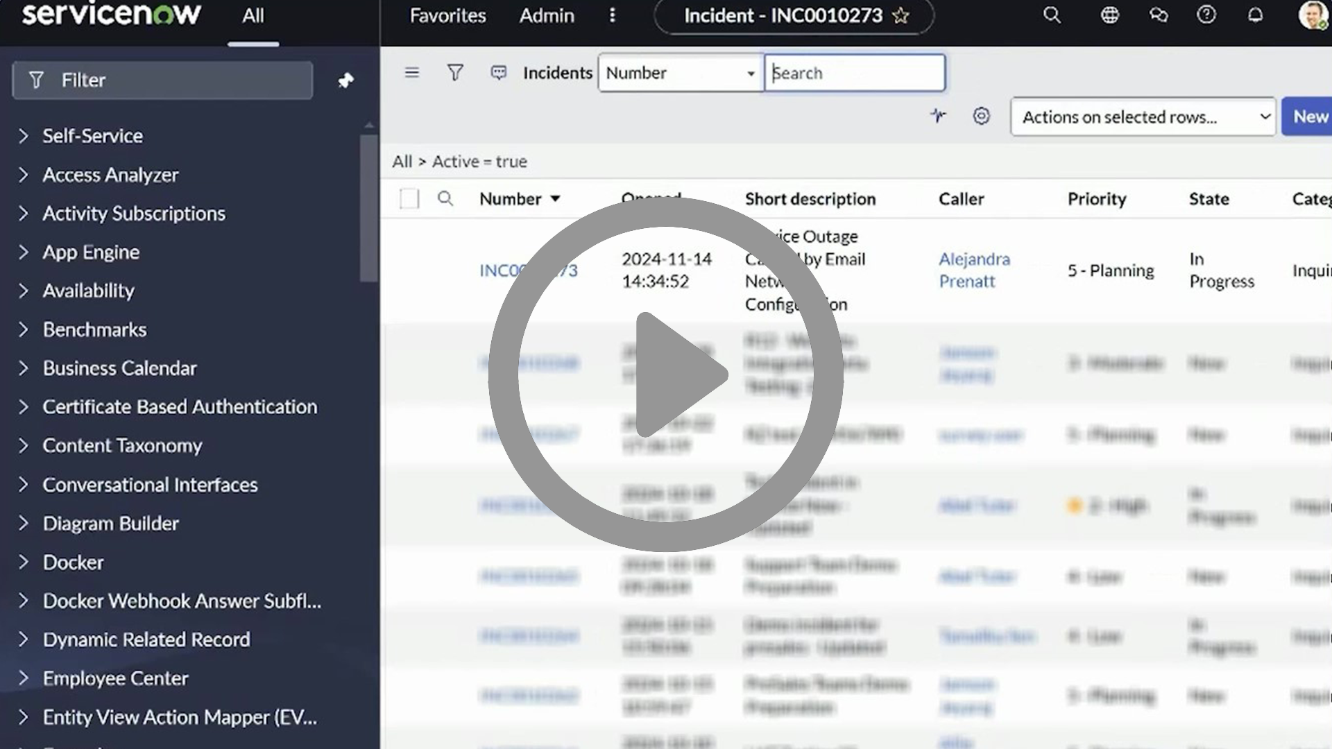Open caller link Alejandra Prenatt
Screen dimensions: 1332x749
pyautogui.click(x=974, y=270)
